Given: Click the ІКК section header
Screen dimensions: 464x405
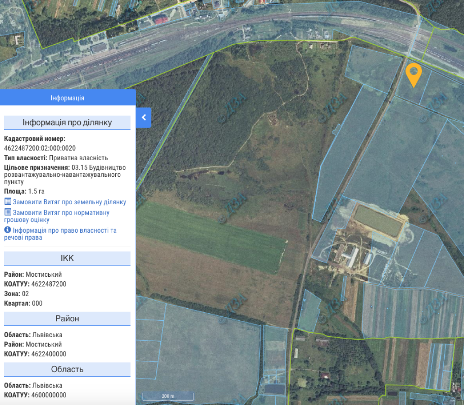Looking at the screenshot, I should coord(67,259).
